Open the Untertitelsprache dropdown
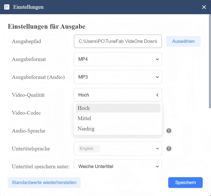 pyautogui.click(x=118, y=148)
